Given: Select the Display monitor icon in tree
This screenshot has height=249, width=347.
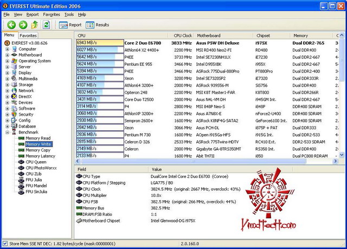Looking at the screenshot, I should click(x=14, y=73).
